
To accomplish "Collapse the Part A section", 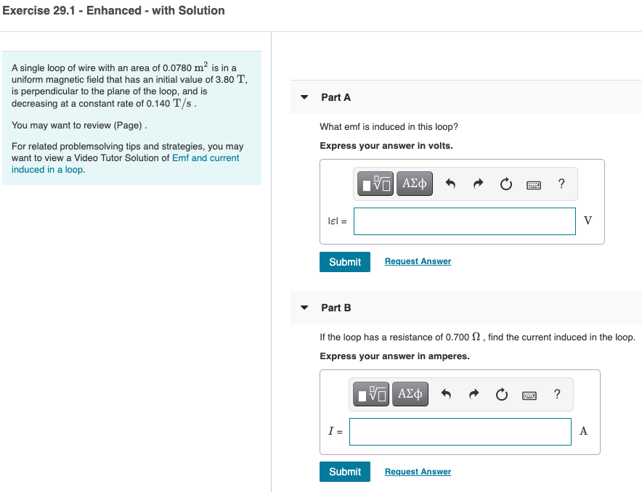I will pos(304,97).
